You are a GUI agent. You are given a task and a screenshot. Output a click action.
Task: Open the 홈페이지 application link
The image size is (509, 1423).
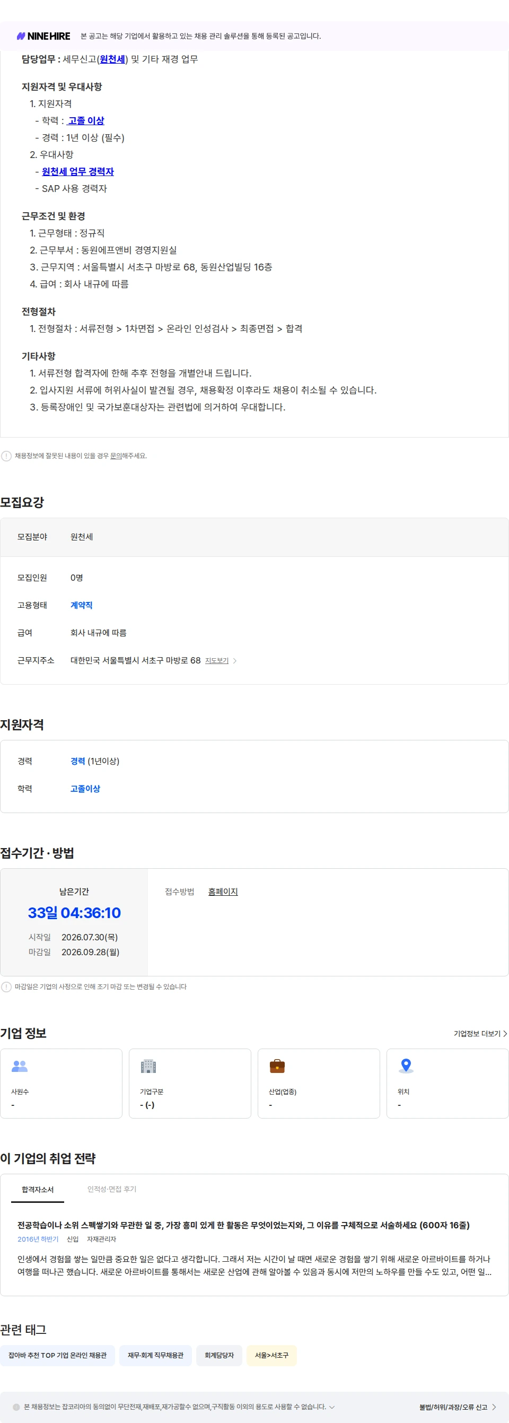pos(223,892)
